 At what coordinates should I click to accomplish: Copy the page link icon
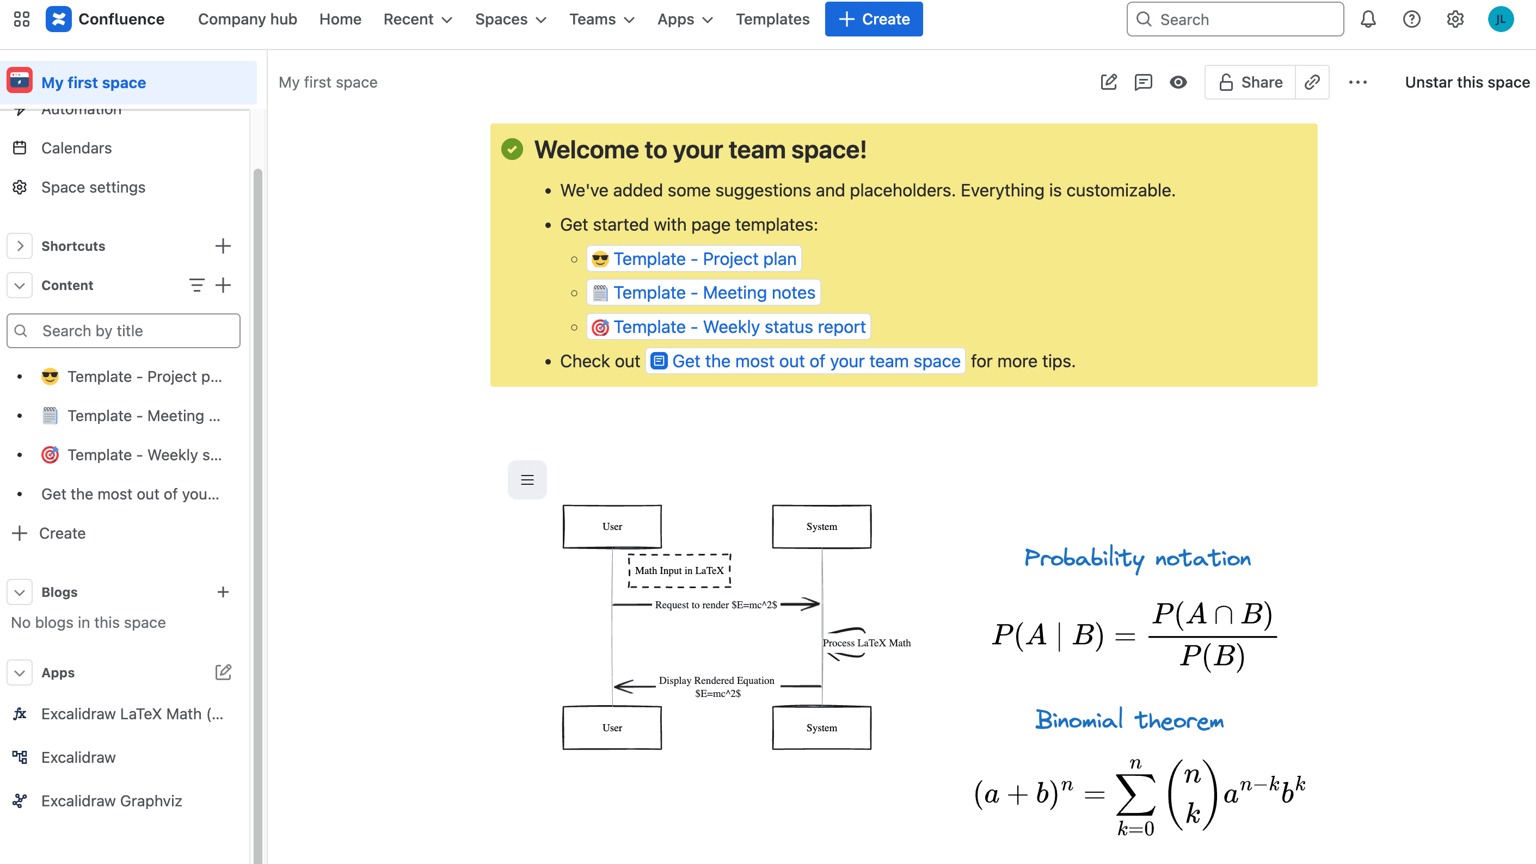pyautogui.click(x=1312, y=82)
